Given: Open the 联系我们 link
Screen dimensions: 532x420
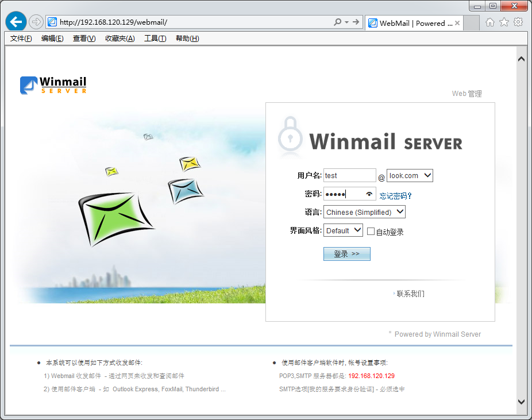Looking at the screenshot, I should coord(411,294).
